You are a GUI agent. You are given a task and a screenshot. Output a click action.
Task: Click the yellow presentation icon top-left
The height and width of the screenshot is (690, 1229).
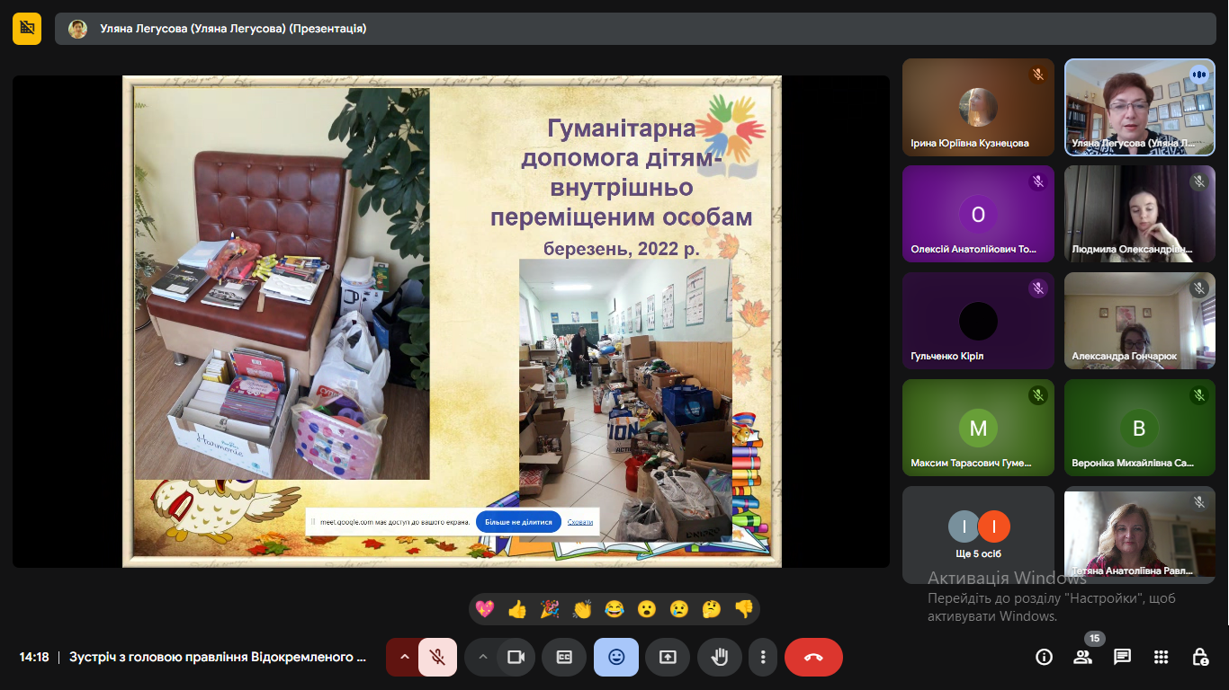[27, 29]
